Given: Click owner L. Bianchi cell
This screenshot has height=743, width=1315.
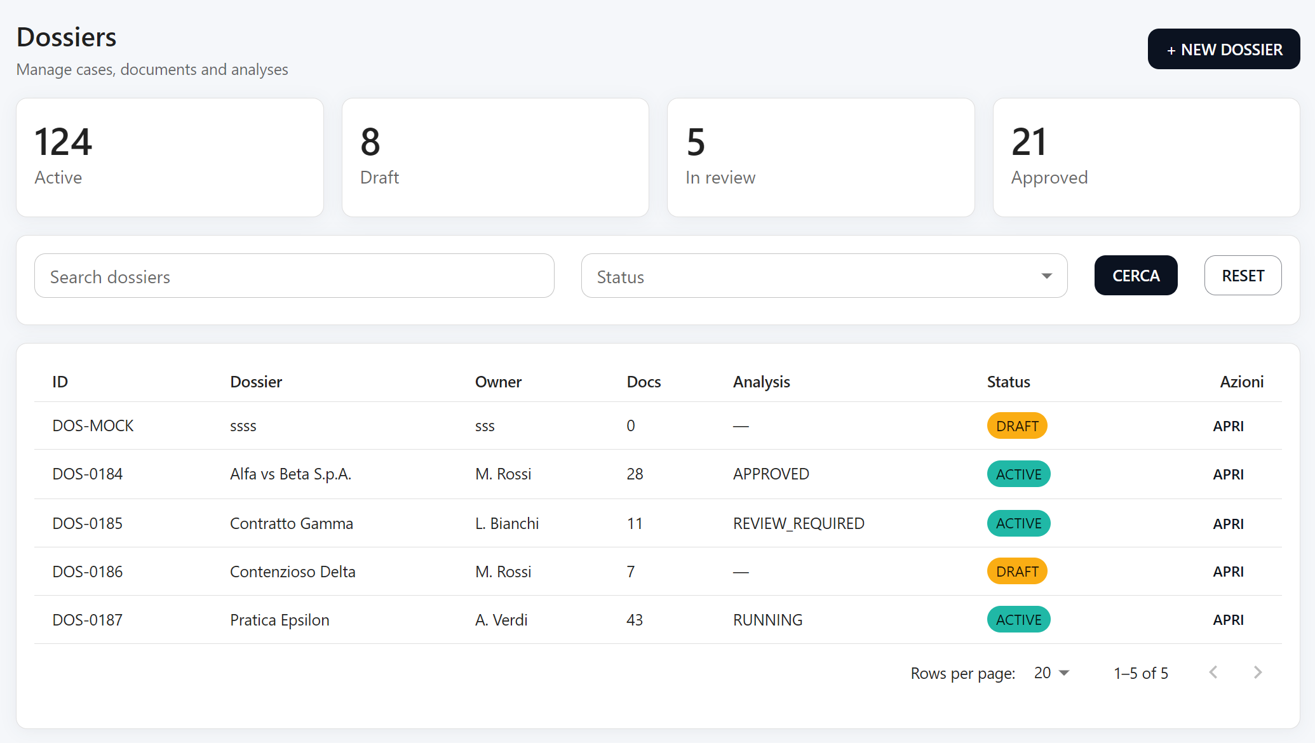Looking at the screenshot, I should pos(507,524).
